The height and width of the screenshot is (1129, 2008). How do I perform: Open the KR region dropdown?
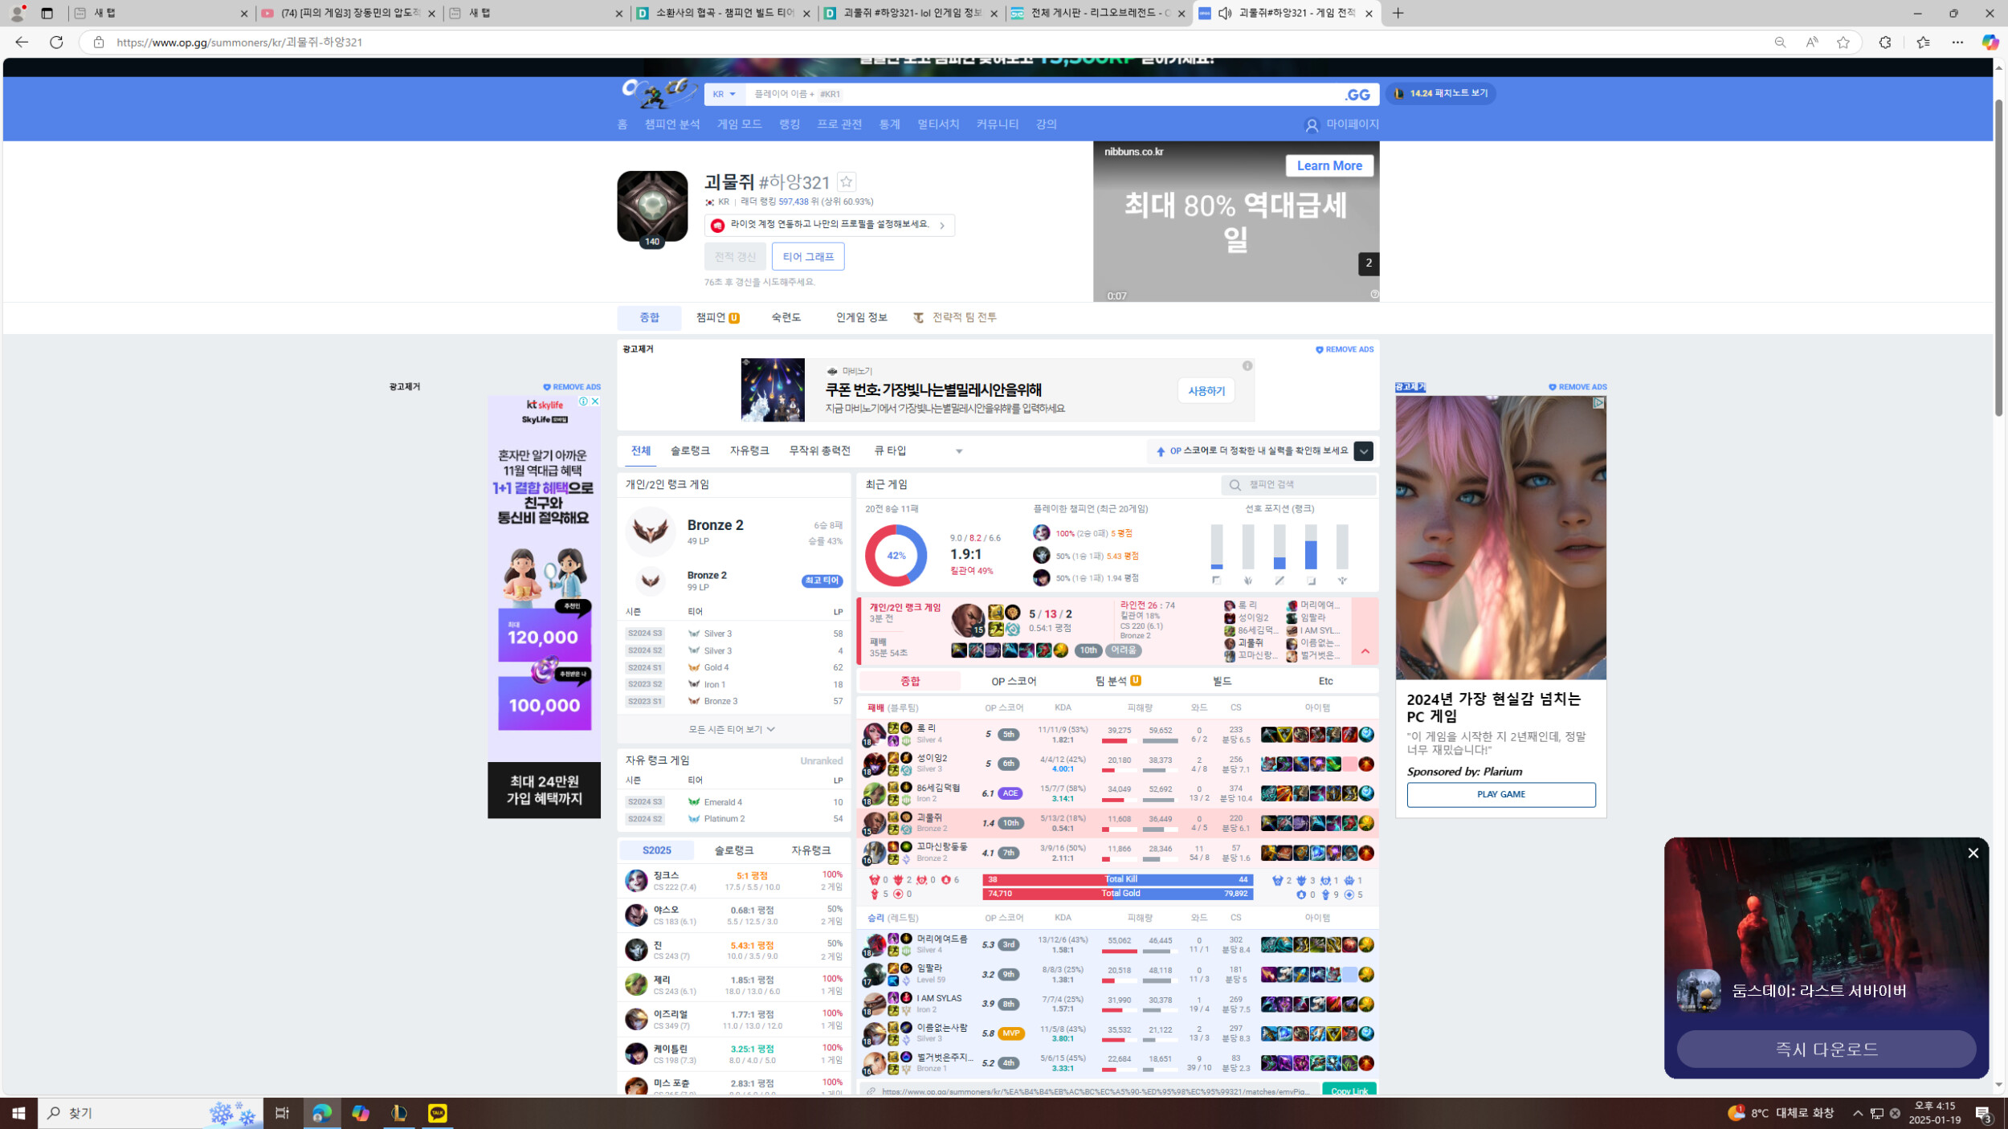724,95
